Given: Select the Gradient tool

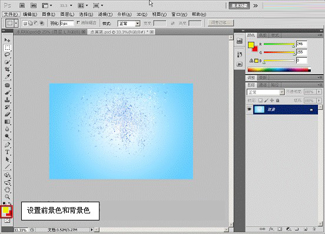Looking at the screenshot, I should tap(7, 122).
